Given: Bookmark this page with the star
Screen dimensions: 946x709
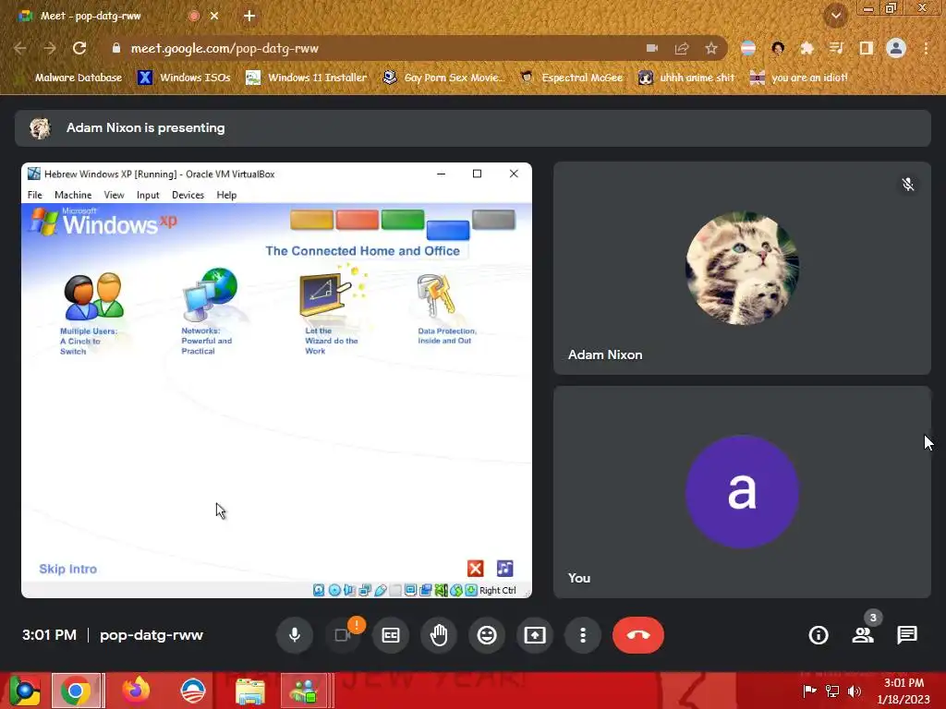Looking at the screenshot, I should [x=711, y=48].
